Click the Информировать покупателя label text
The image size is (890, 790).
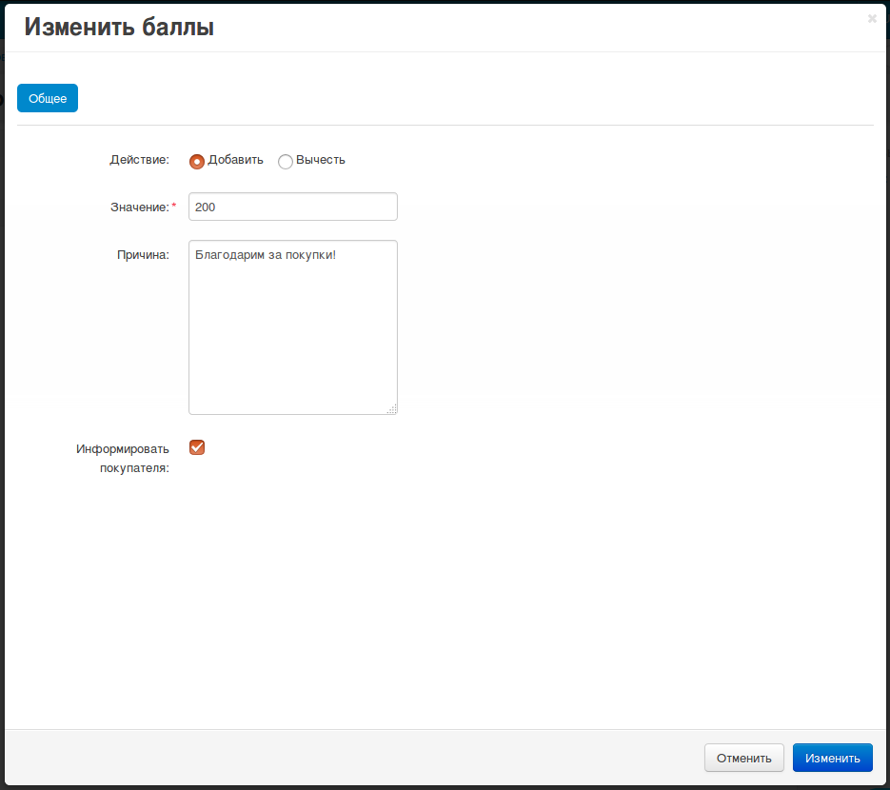(x=123, y=458)
